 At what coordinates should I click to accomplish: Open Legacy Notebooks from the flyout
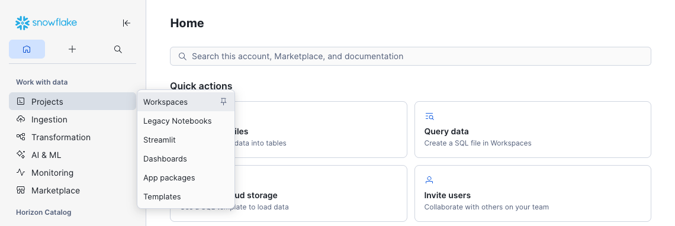[x=186, y=121]
